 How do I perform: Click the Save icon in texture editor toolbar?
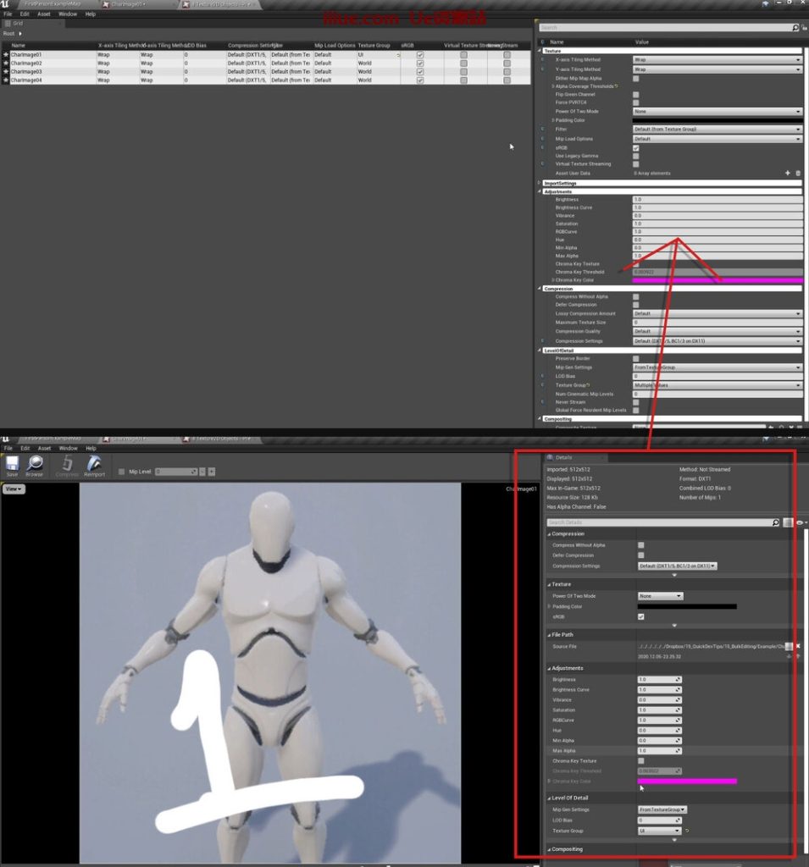[x=12, y=466]
